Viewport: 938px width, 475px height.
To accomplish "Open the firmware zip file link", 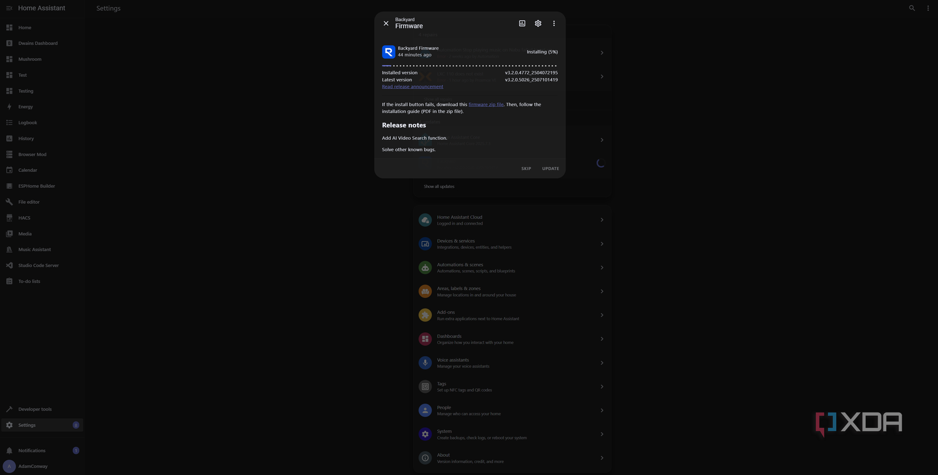I will click(x=486, y=105).
